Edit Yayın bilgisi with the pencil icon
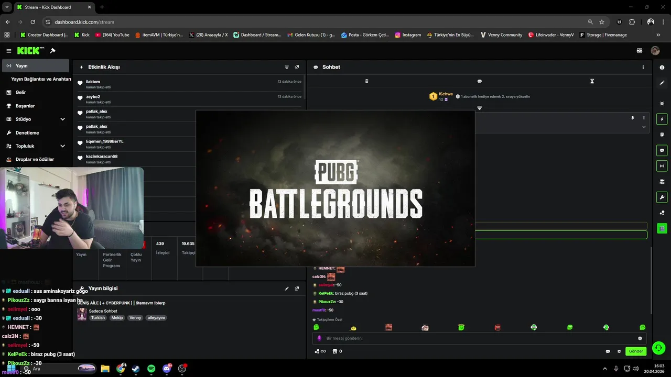Image resolution: width=671 pixels, height=377 pixels. [x=287, y=289]
